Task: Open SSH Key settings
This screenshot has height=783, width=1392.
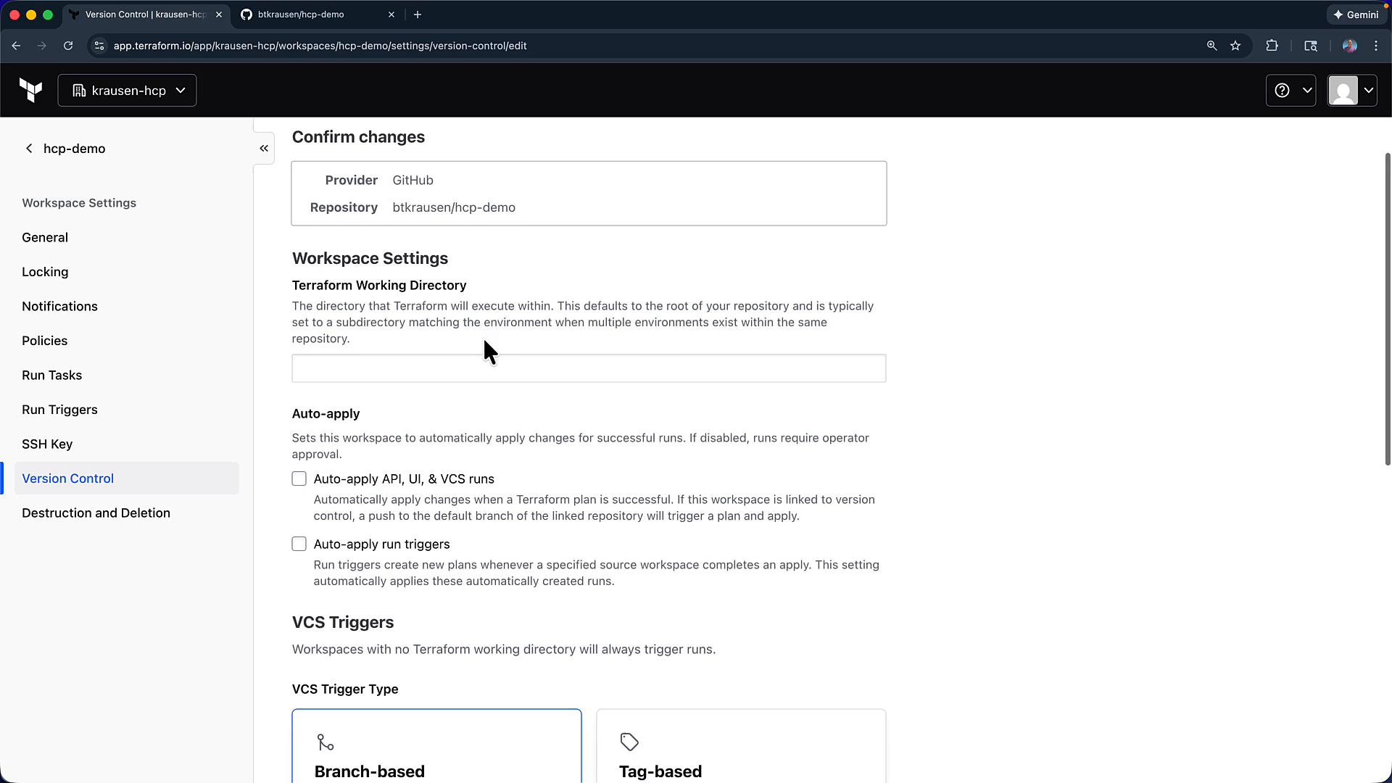Action: pyautogui.click(x=47, y=444)
